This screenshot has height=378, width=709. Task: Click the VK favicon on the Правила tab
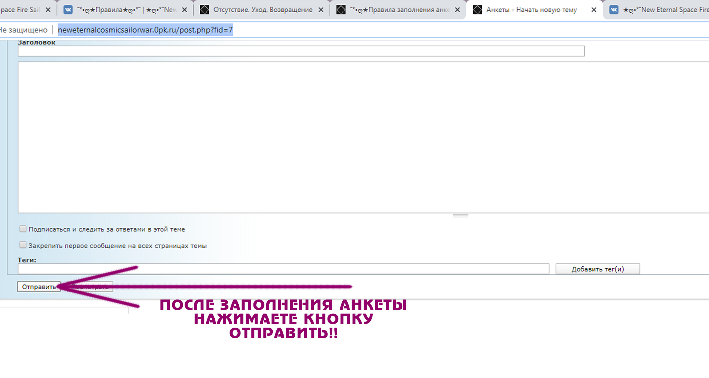point(68,10)
